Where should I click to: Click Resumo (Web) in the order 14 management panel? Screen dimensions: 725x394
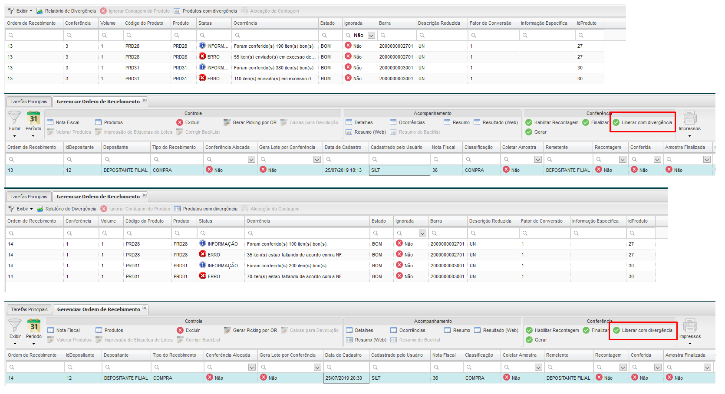366,340
